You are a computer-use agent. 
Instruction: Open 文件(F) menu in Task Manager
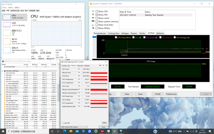tap(4, 7)
